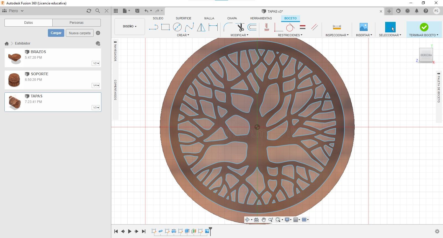Click the Look At camera icon
443x238 pixels.
point(256,220)
